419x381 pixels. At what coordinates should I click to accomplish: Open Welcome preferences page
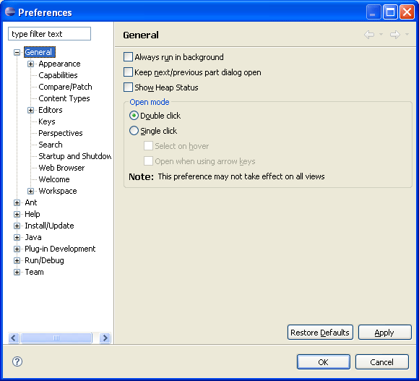(54, 179)
